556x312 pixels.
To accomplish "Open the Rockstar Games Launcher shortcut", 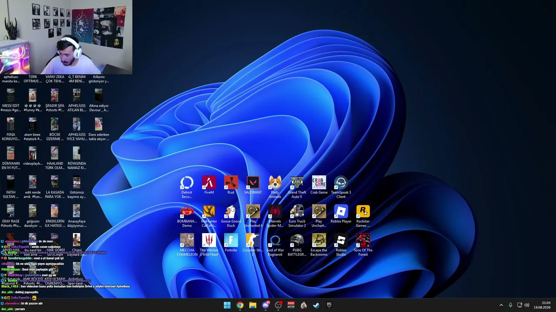I will click(x=363, y=216).
